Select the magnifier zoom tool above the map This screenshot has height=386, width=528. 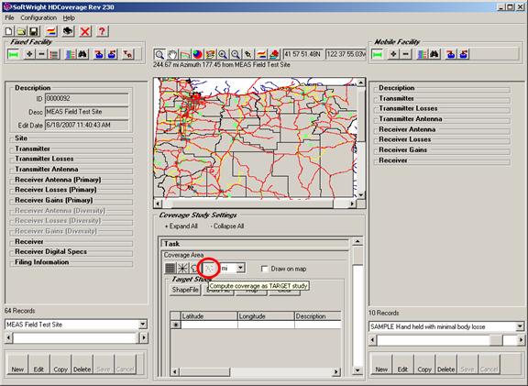(x=159, y=54)
